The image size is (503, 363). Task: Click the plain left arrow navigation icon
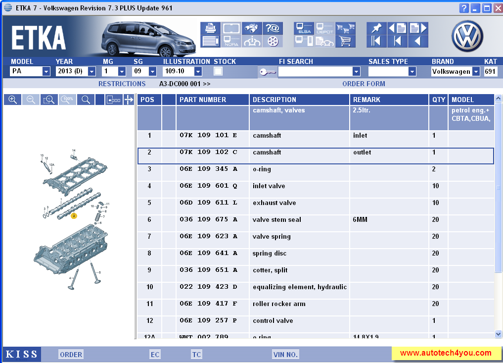418,42
